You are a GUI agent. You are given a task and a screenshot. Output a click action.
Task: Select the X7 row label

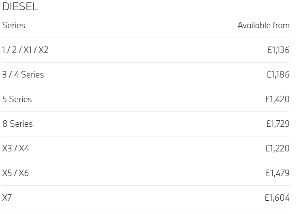pos(7,198)
